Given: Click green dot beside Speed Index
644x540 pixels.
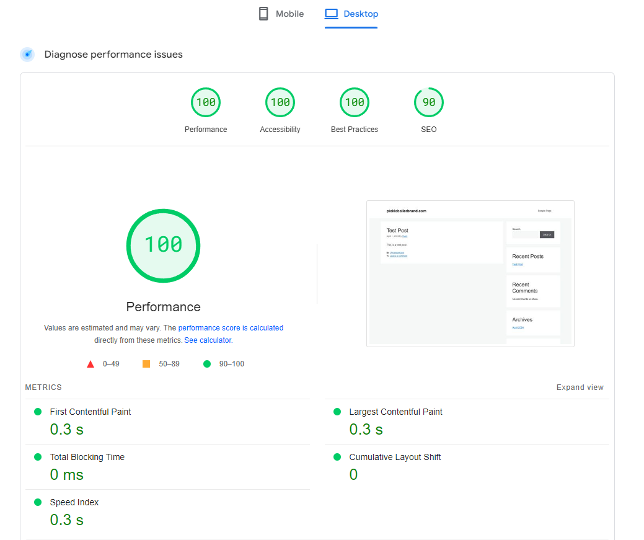Looking at the screenshot, I should (38, 502).
